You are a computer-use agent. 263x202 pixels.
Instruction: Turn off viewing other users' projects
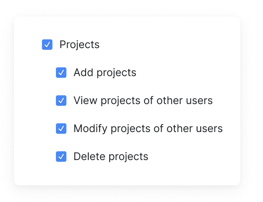coord(61,101)
